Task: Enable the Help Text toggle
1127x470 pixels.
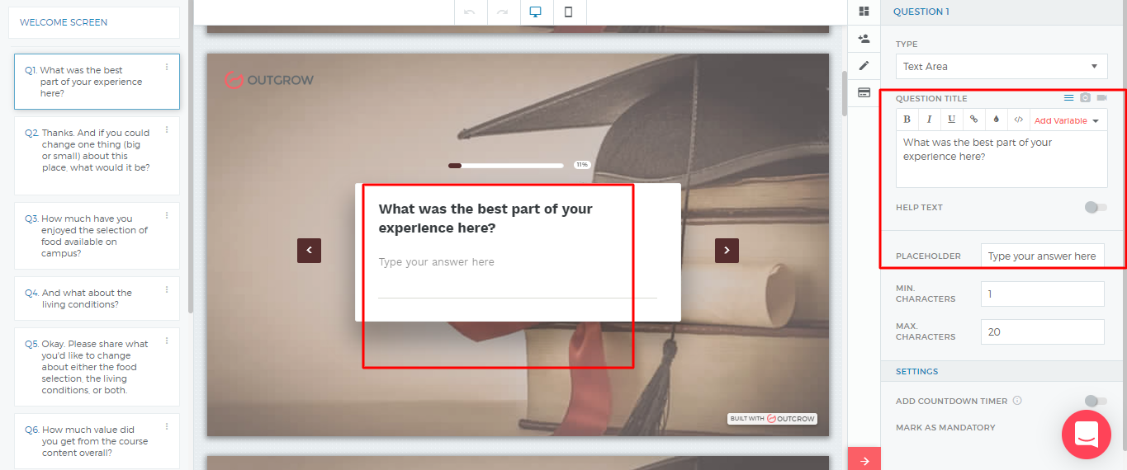Action: point(1096,208)
